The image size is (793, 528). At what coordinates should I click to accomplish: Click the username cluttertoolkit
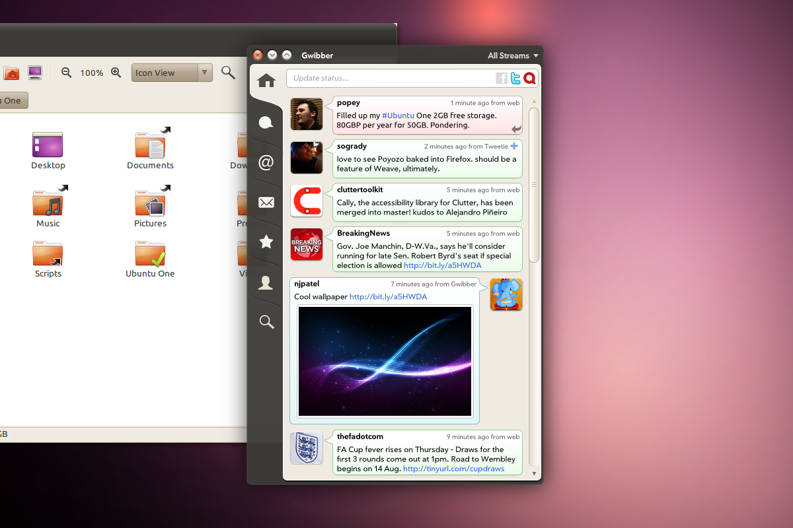point(359,189)
